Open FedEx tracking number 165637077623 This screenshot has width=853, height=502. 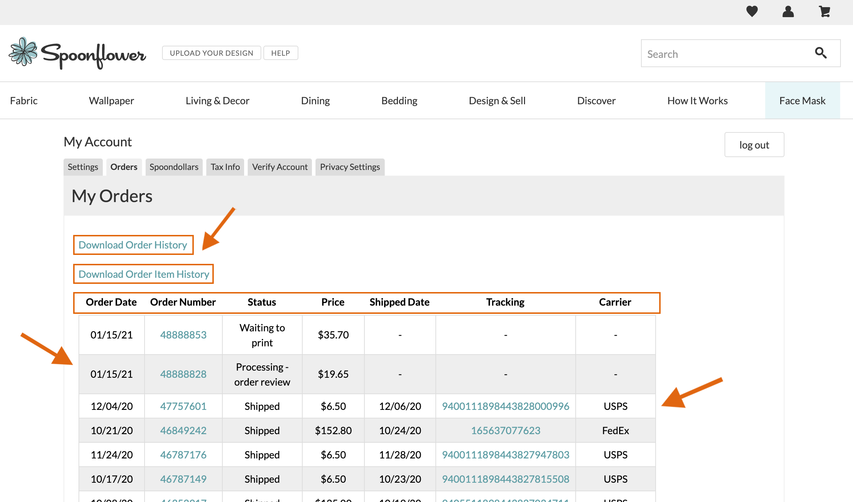coord(505,431)
